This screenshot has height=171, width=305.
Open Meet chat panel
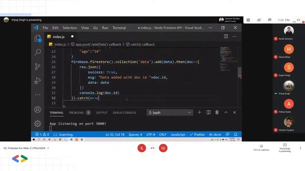270,20
